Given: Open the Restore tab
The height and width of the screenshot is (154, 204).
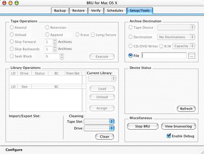Looking at the screenshot, I should click(x=78, y=11).
